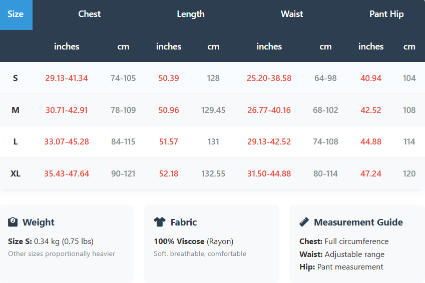The image size is (425, 283).
Task: Select the highlighted Size header cell
Action: coord(16,14)
